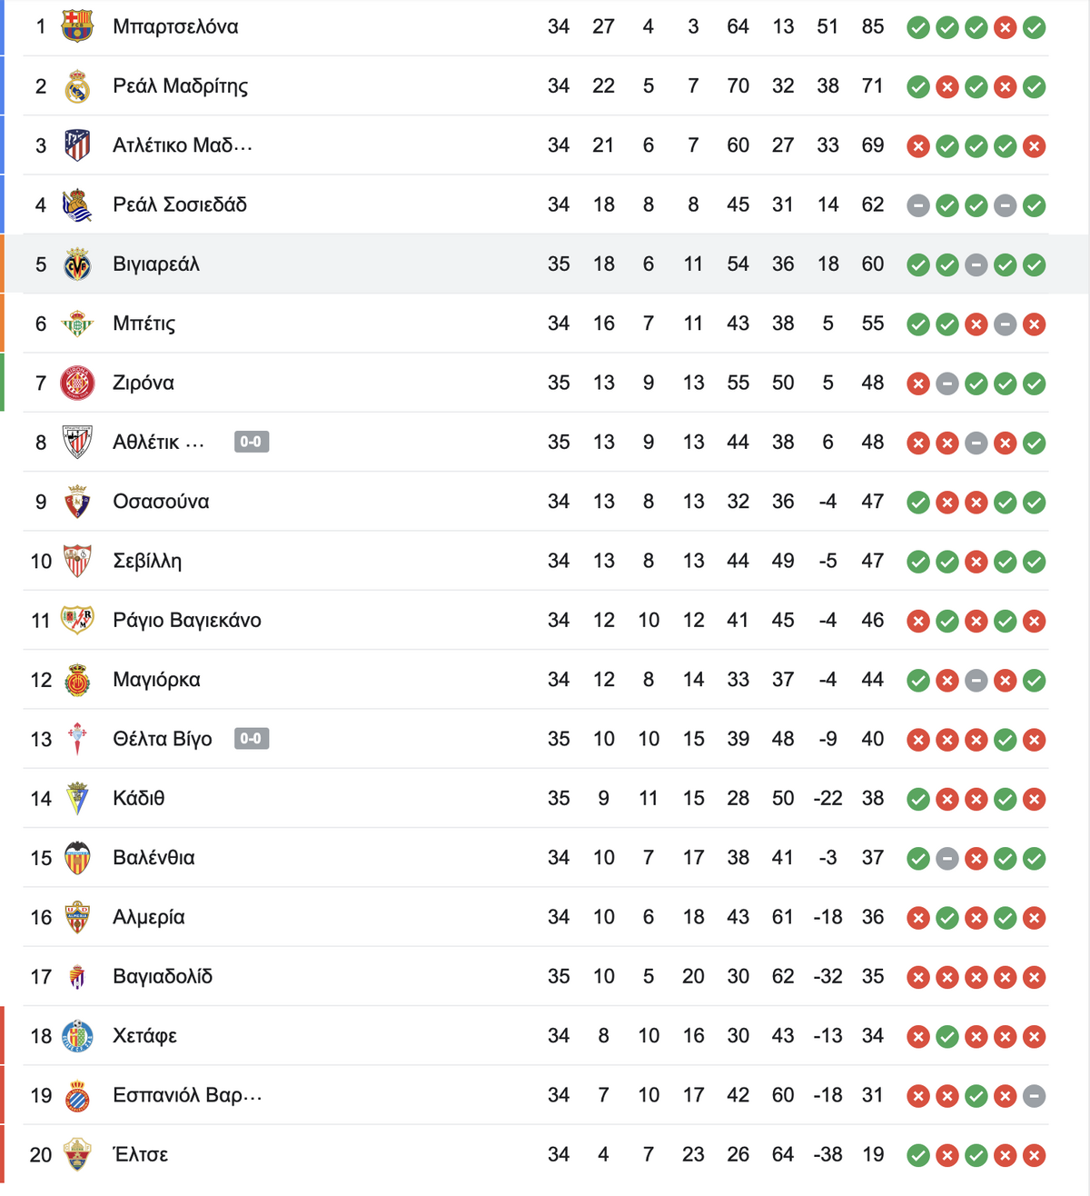
Task: Open the Μπέτις team row
Action: [x=536, y=324]
